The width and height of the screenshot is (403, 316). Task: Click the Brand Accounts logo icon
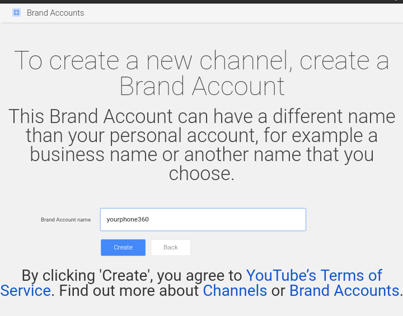[16, 13]
